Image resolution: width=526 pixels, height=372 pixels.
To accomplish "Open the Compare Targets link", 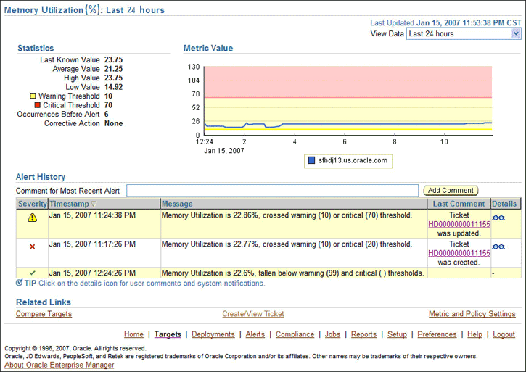I will click(44, 314).
